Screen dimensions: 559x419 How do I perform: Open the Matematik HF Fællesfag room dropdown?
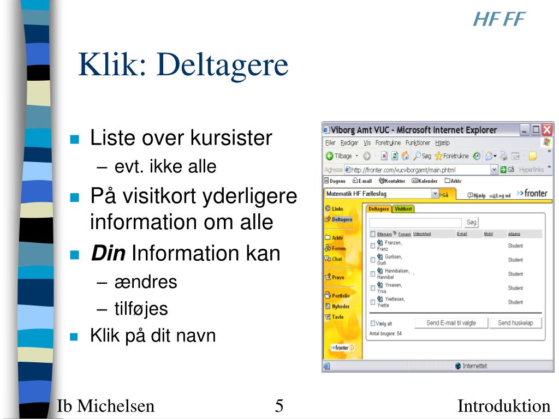coord(435,194)
